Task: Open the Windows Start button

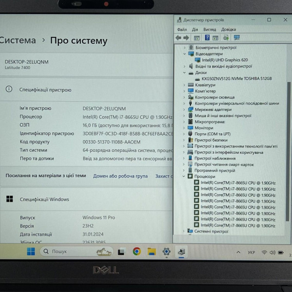Action: click(31, 252)
